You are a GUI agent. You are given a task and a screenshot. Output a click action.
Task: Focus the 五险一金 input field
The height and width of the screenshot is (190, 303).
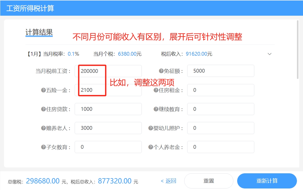click(x=108, y=90)
